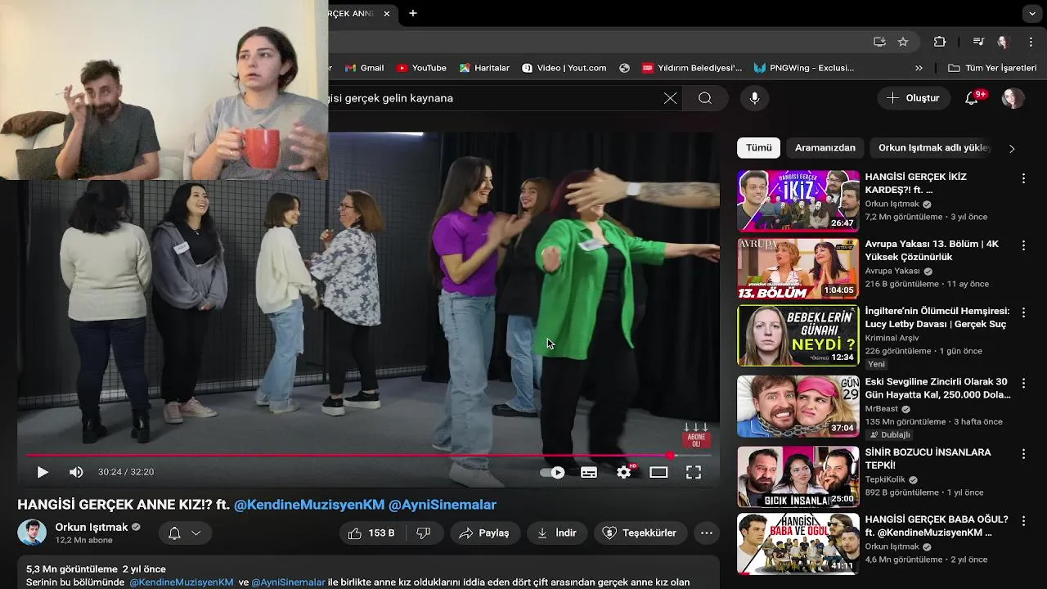This screenshot has height=589, width=1047.
Task: Clear the search box with X
Action: [670, 98]
